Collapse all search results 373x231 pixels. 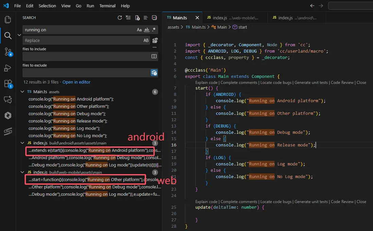click(x=154, y=18)
